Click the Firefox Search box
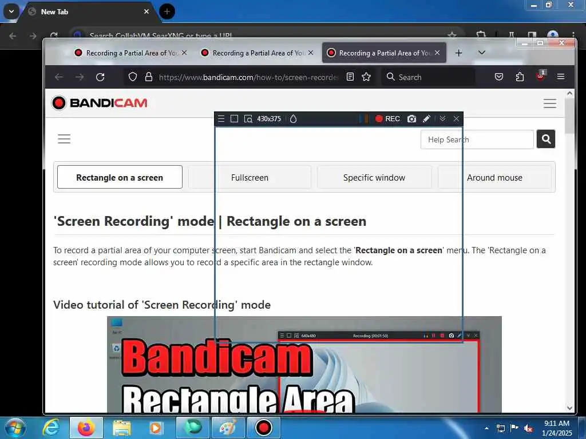Viewport: 586px width, 439px height. tap(429, 77)
